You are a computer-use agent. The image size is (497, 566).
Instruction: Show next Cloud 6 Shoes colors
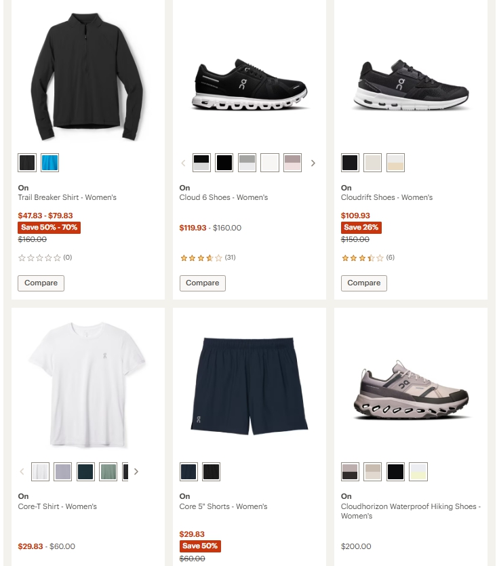coord(313,163)
